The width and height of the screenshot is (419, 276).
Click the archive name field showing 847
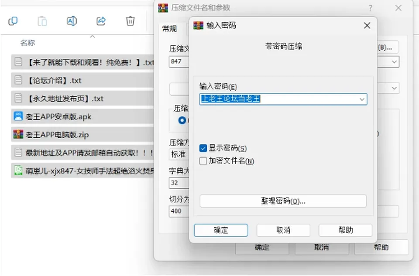[179, 61]
